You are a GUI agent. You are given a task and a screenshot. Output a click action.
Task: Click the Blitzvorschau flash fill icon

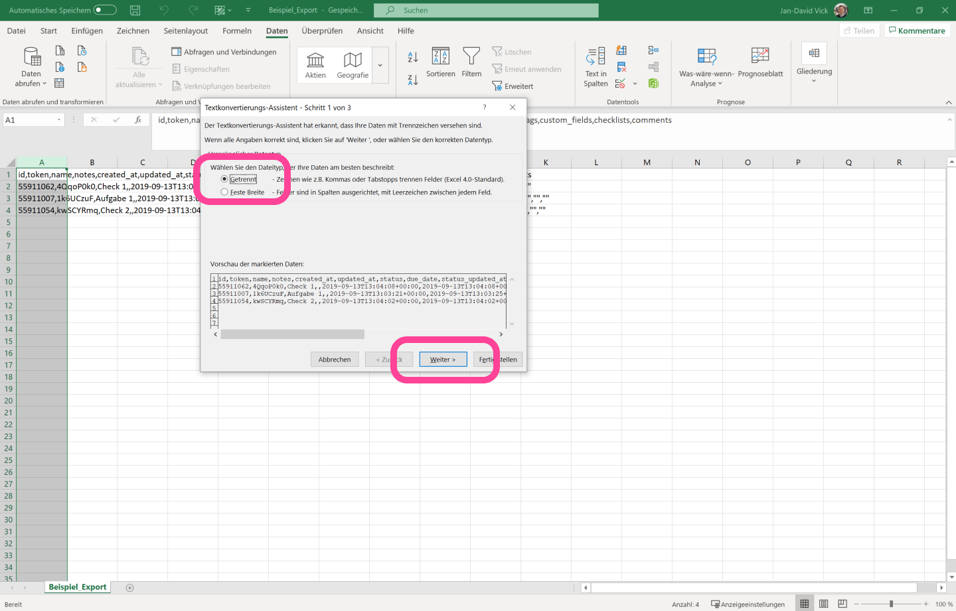tap(621, 50)
